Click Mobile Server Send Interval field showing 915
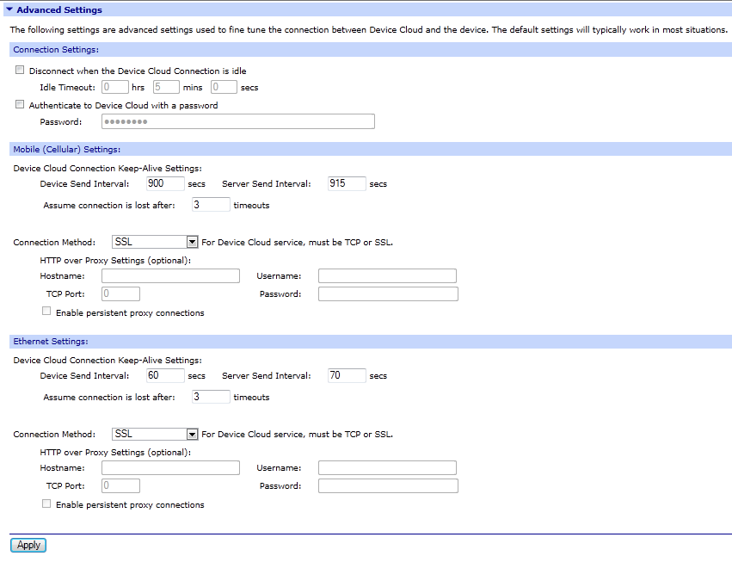The width and height of the screenshot is (732, 562). [347, 183]
